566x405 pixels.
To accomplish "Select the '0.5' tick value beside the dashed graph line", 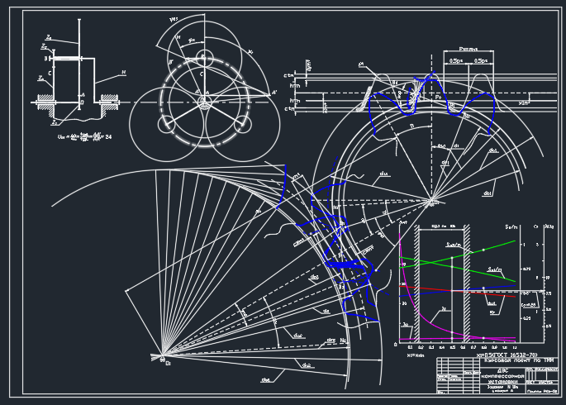I will pos(526,293).
